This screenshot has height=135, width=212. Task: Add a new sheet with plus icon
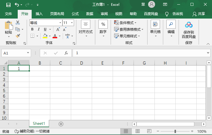[x=61, y=124]
